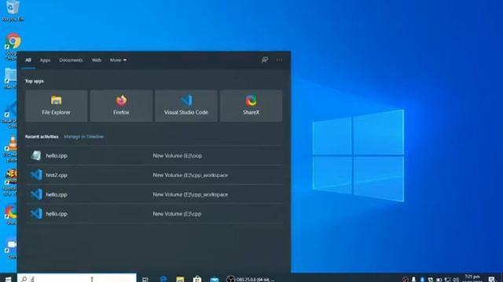Switch to the Web search tab

pyautogui.click(x=96, y=60)
